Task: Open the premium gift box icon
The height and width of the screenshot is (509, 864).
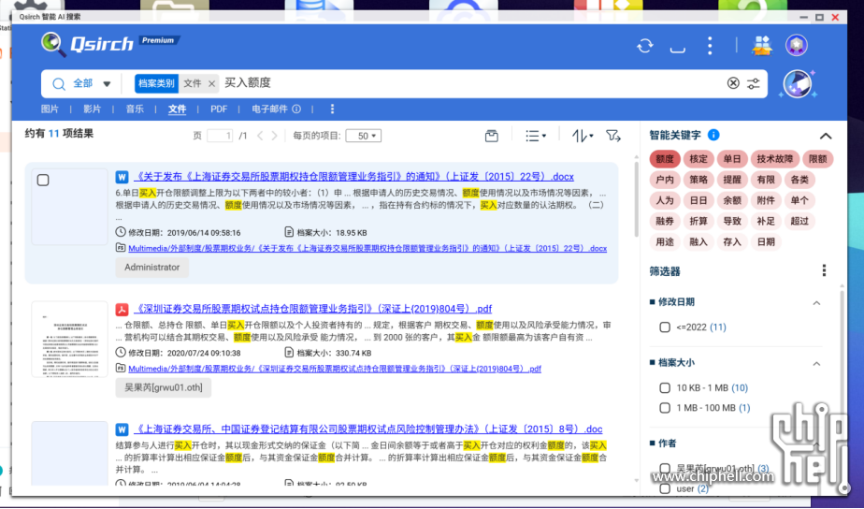Action: (x=762, y=45)
